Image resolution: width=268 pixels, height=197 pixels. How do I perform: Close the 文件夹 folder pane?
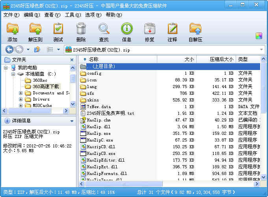pos(72,60)
